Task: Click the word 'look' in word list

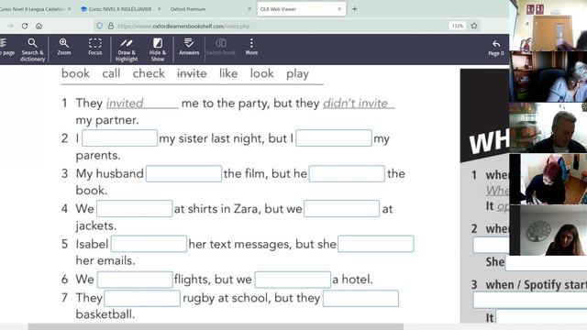Action: [262, 73]
